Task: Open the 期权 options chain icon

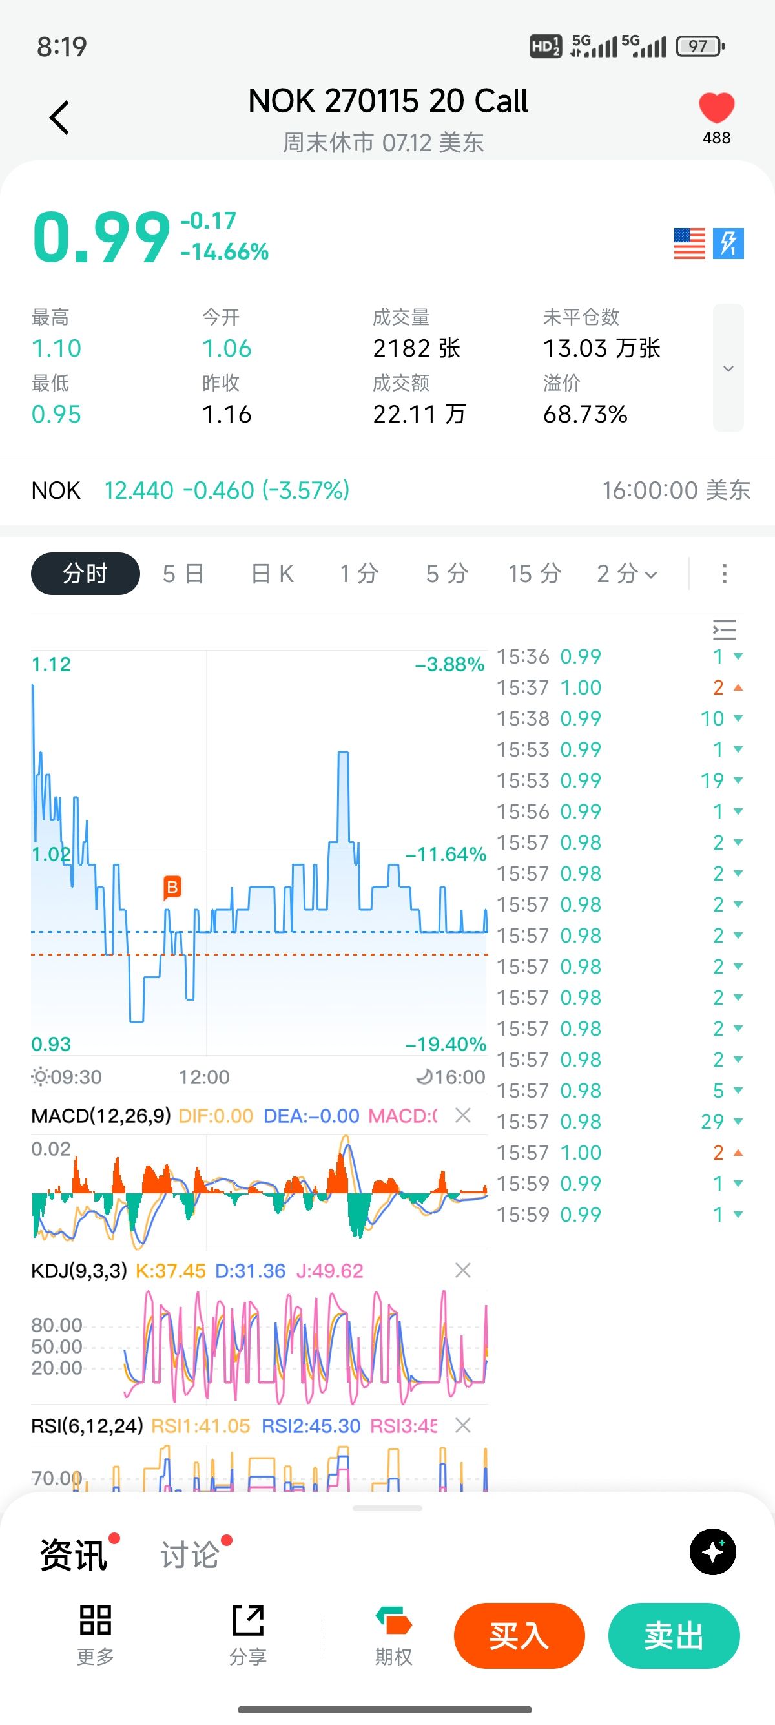Action: click(393, 1635)
